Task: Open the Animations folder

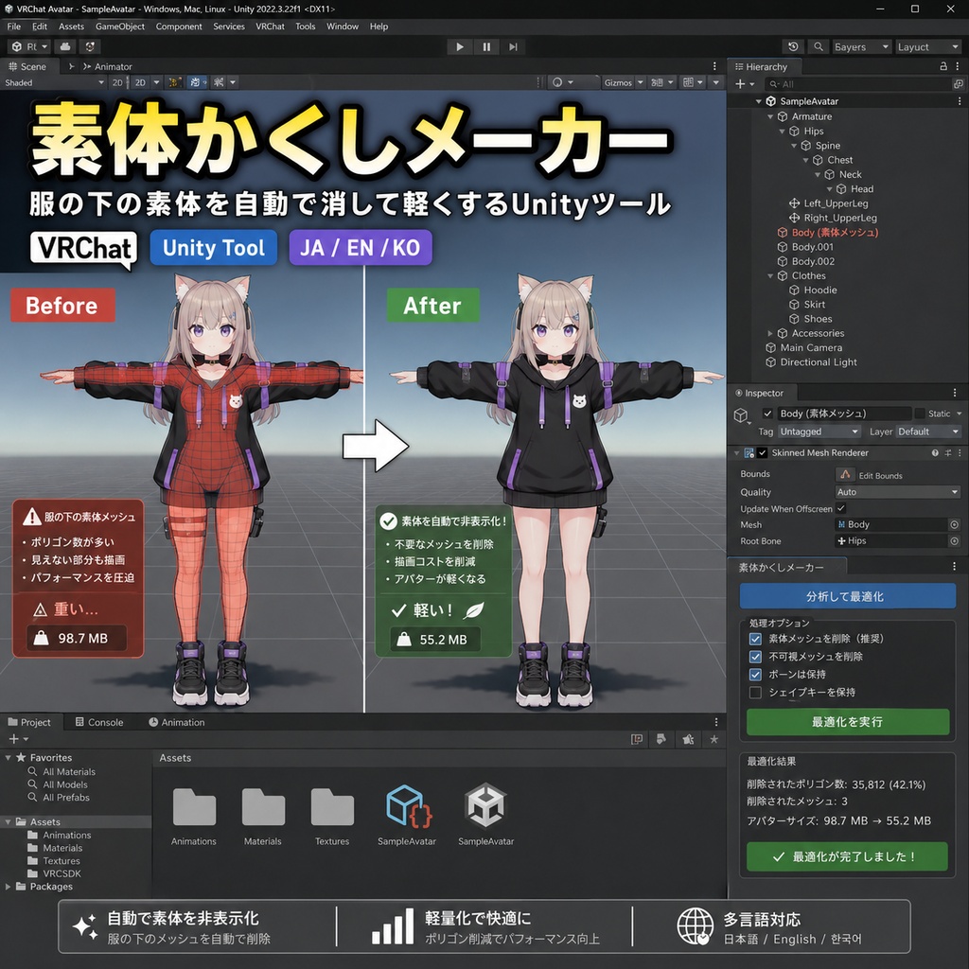Action: point(194,816)
